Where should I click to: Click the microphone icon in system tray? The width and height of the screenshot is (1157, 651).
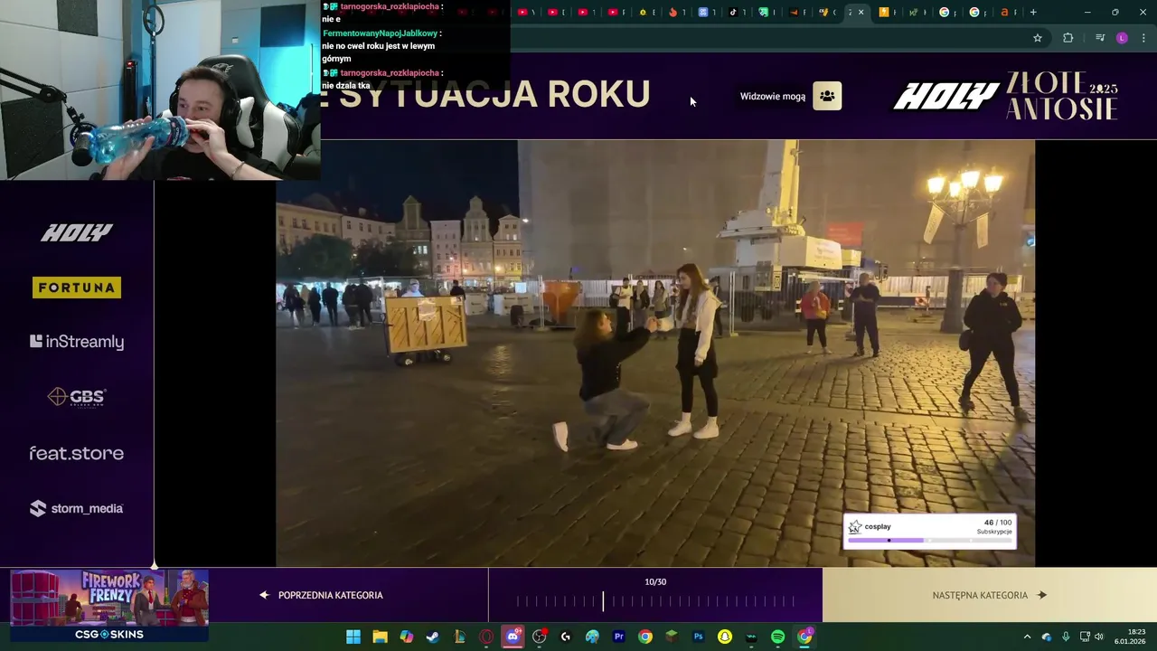click(x=1066, y=637)
